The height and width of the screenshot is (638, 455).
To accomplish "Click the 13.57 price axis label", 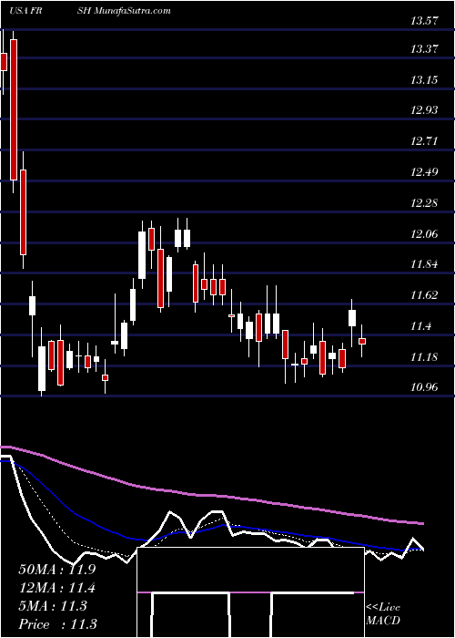I will pyautogui.click(x=425, y=21).
